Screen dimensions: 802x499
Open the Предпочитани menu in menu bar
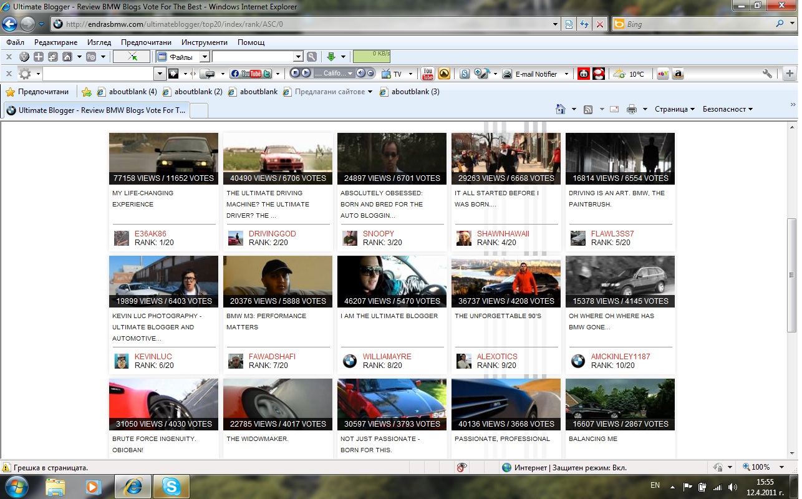pyautogui.click(x=146, y=42)
